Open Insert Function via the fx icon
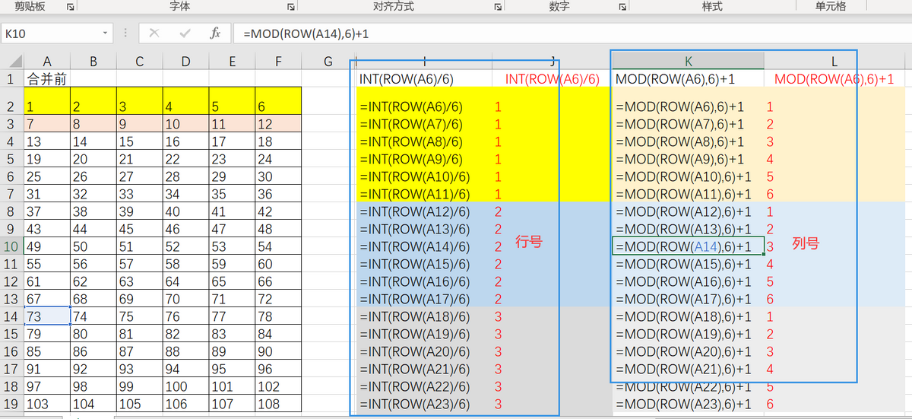 [x=215, y=33]
